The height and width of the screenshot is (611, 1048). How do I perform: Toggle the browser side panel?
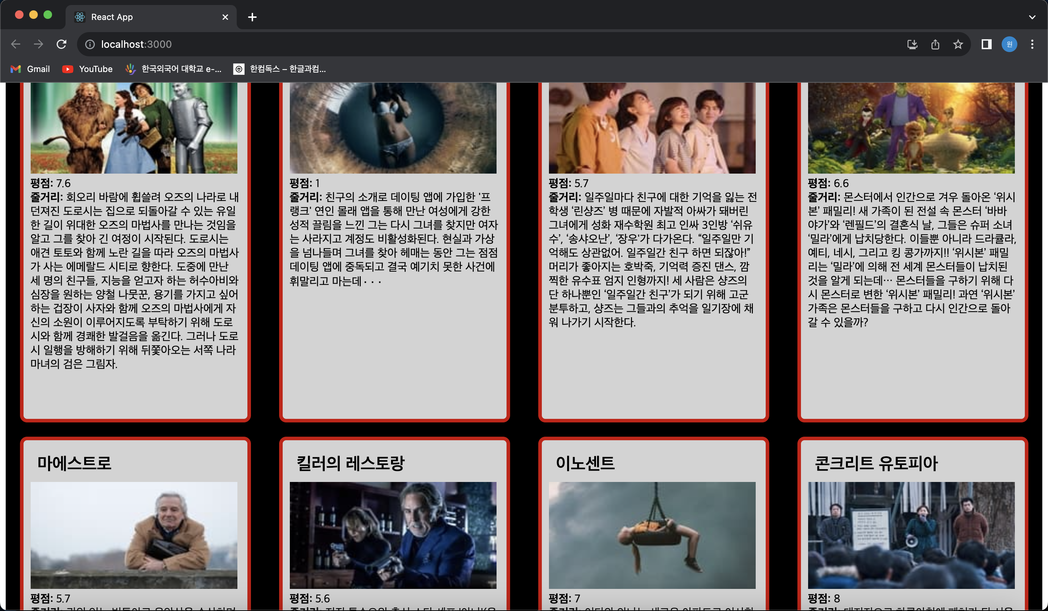(986, 44)
